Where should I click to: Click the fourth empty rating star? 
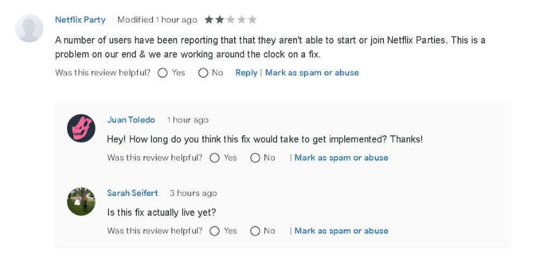tap(241, 20)
